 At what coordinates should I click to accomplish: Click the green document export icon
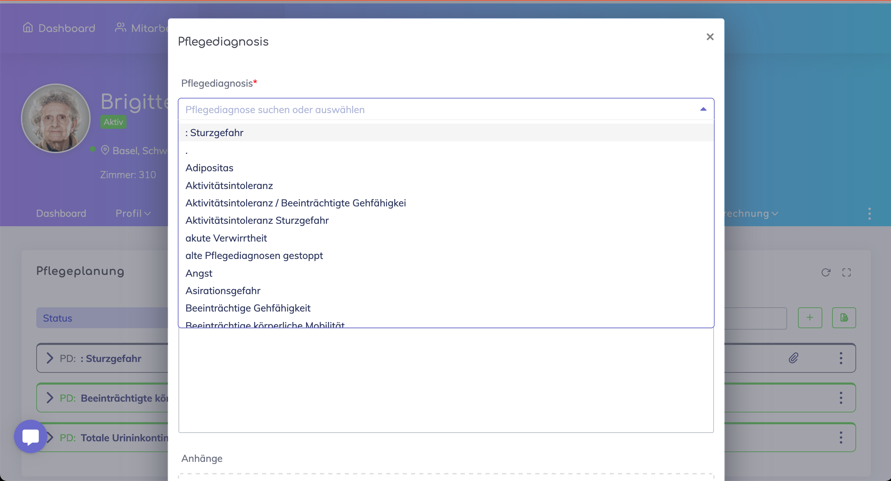[844, 317]
